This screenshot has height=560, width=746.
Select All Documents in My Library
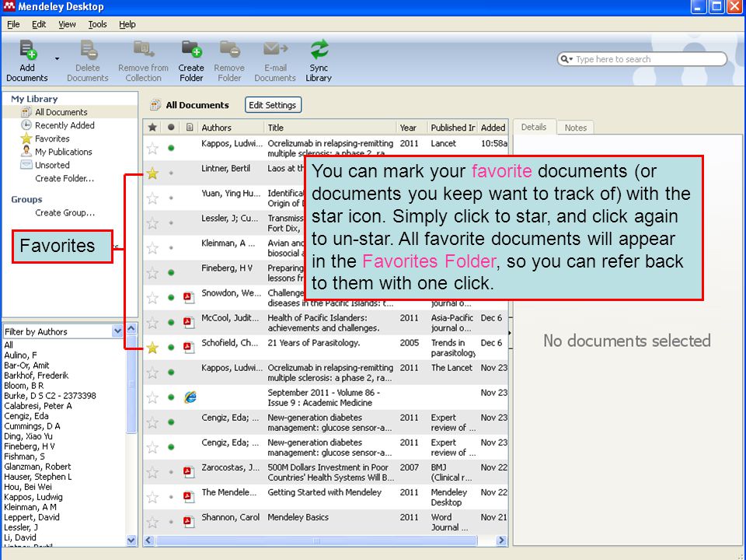[x=61, y=112]
